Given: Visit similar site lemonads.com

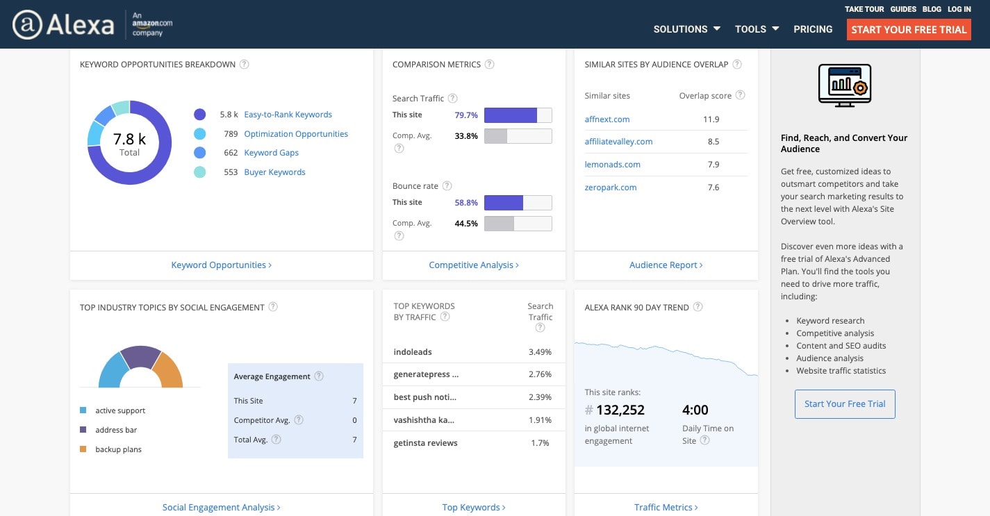Looking at the screenshot, I should [612, 165].
